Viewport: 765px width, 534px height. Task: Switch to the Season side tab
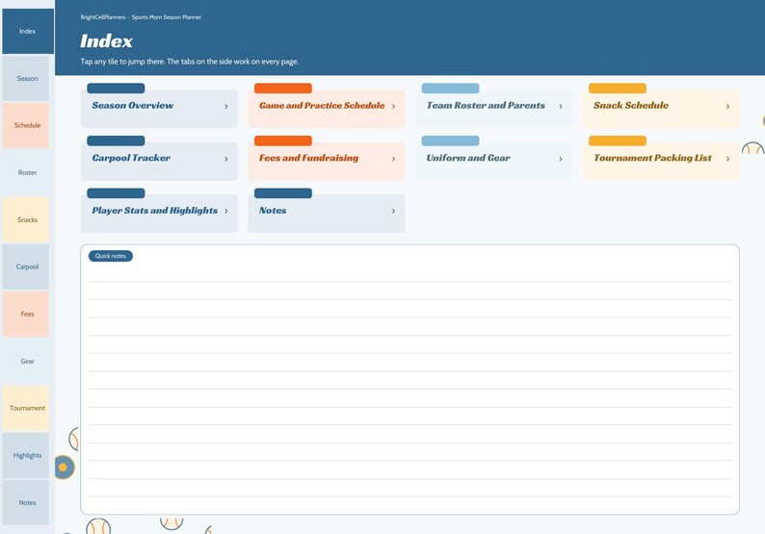[x=26, y=79]
